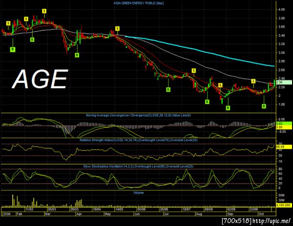Select the Mar month label on the bottom axis
The height and width of the screenshot is (226, 293).
[x=48, y=214]
